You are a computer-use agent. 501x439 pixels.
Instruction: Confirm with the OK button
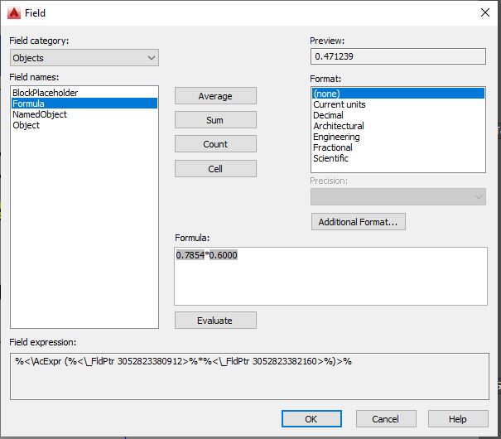click(x=311, y=419)
